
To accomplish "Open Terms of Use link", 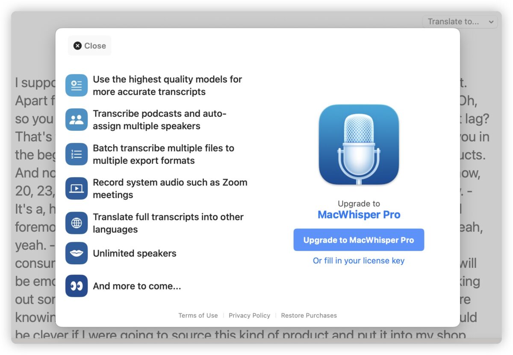I will point(198,315).
